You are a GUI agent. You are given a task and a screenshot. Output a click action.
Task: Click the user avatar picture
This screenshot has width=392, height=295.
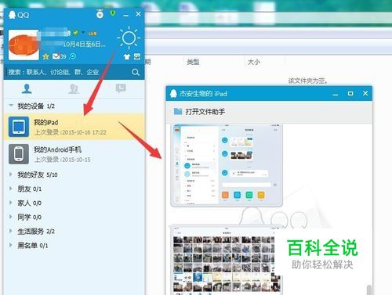click(24, 45)
